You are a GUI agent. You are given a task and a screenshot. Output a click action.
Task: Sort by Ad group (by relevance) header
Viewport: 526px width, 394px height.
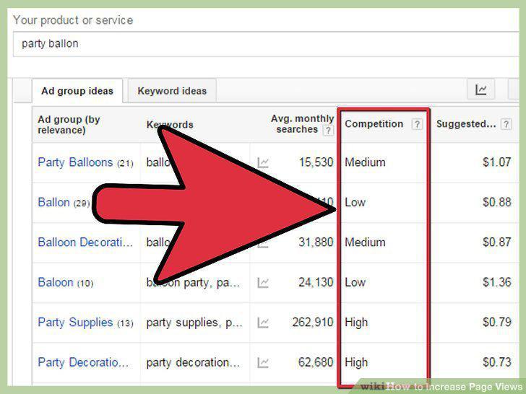(x=69, y=125)
